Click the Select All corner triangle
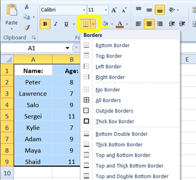The height and width of the screenshot is (180, 196). point(7,60)
